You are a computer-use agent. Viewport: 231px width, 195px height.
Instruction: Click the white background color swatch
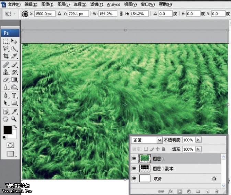(14, 136)
